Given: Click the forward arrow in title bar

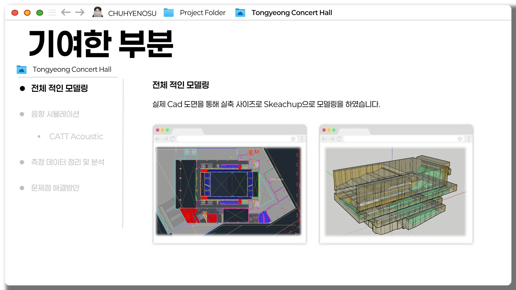Looking at the screenshot, I should click(x=80, y=12).
